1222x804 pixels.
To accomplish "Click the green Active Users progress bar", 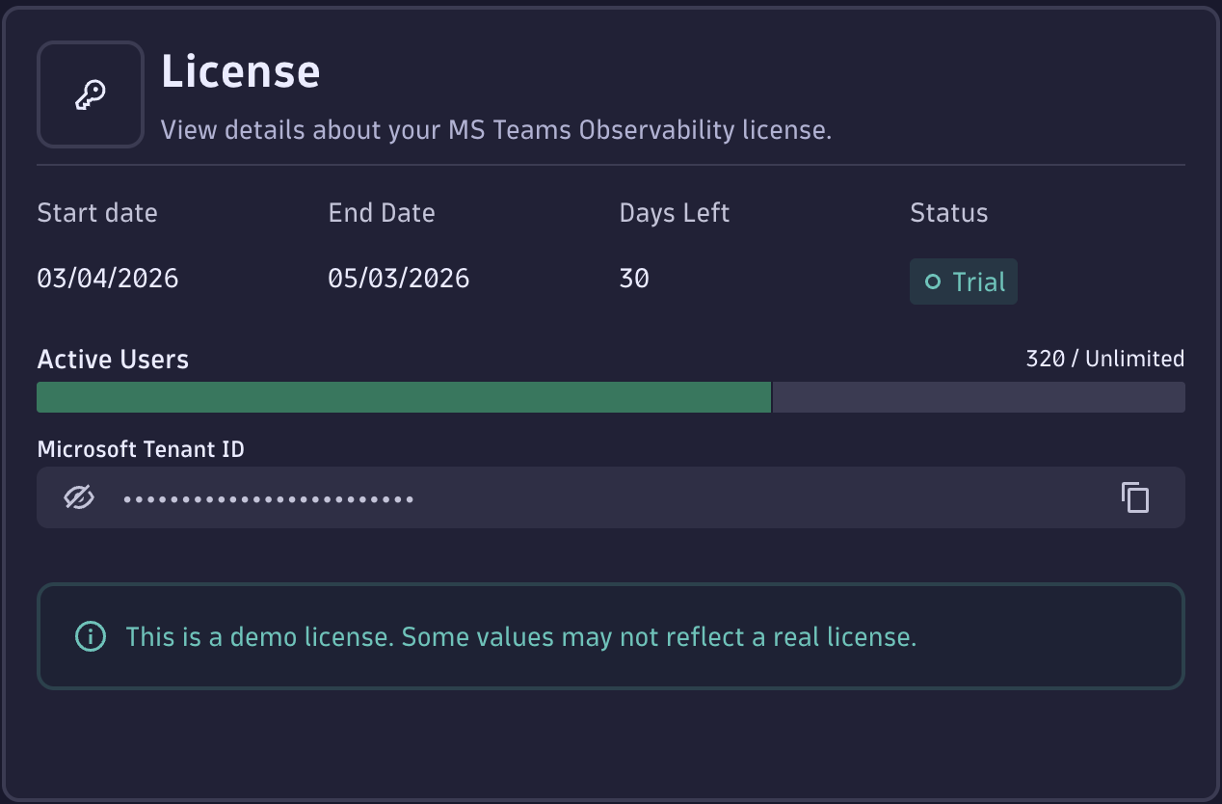I will (x=403, y=396).
